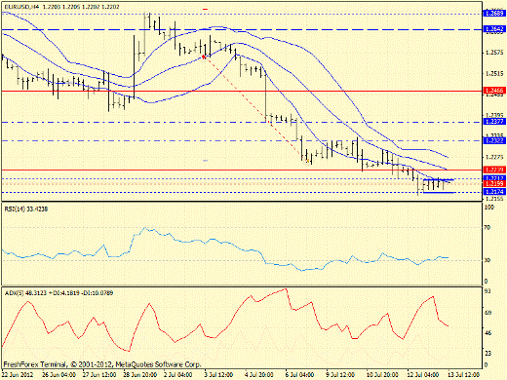
Task: Click the 6 Jul 04:00 time label
Action: coord(299,375)
